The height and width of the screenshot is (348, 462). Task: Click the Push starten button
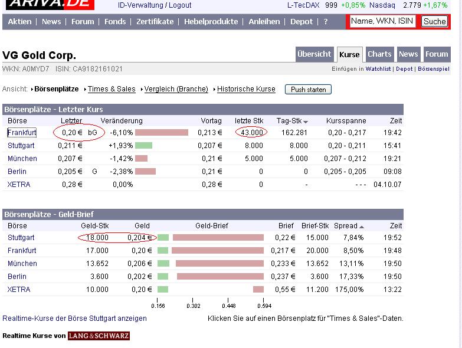pyautogui.click(x=308, y=90)
